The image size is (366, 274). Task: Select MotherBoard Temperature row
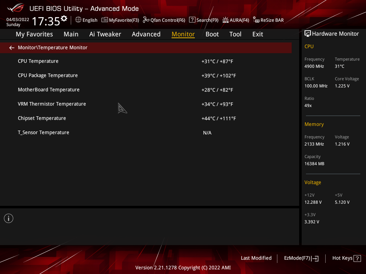(x=146, y=90)
